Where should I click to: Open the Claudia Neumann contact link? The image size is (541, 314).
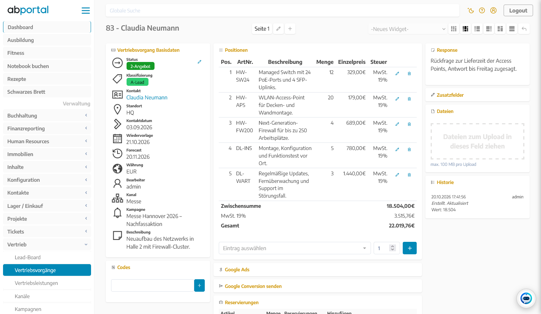tap(147, 97)
